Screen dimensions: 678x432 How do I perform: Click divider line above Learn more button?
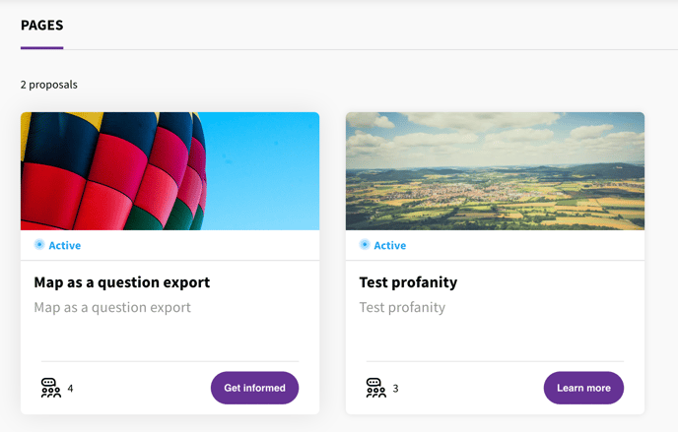coord(495,361)
